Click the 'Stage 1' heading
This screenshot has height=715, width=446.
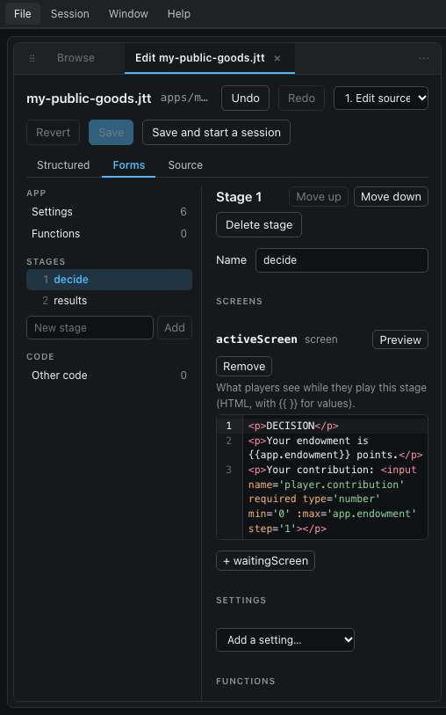239,197
